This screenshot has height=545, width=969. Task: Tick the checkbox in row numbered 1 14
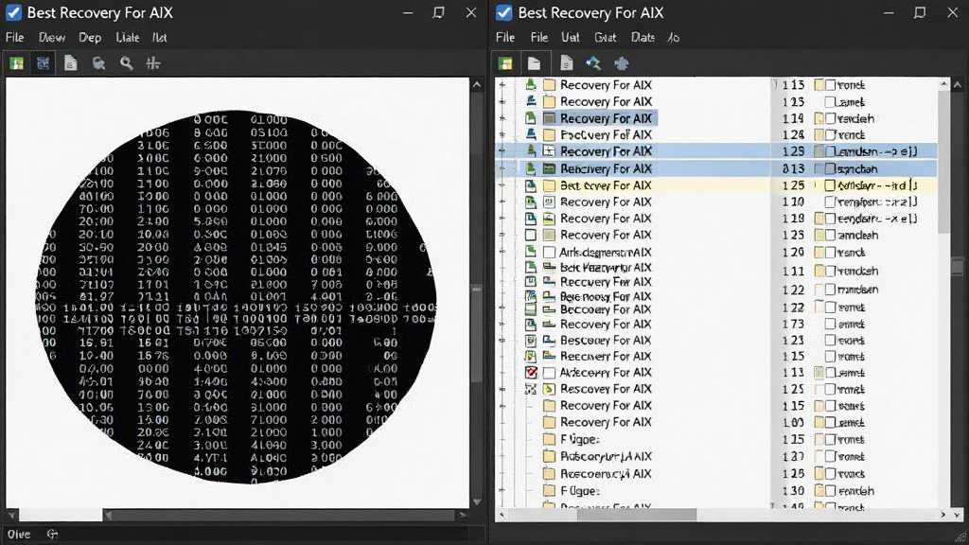(831, 118)
